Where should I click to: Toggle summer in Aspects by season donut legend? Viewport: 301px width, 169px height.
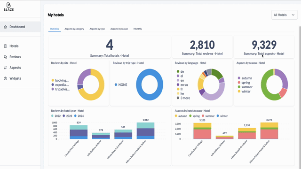point(245,87)
